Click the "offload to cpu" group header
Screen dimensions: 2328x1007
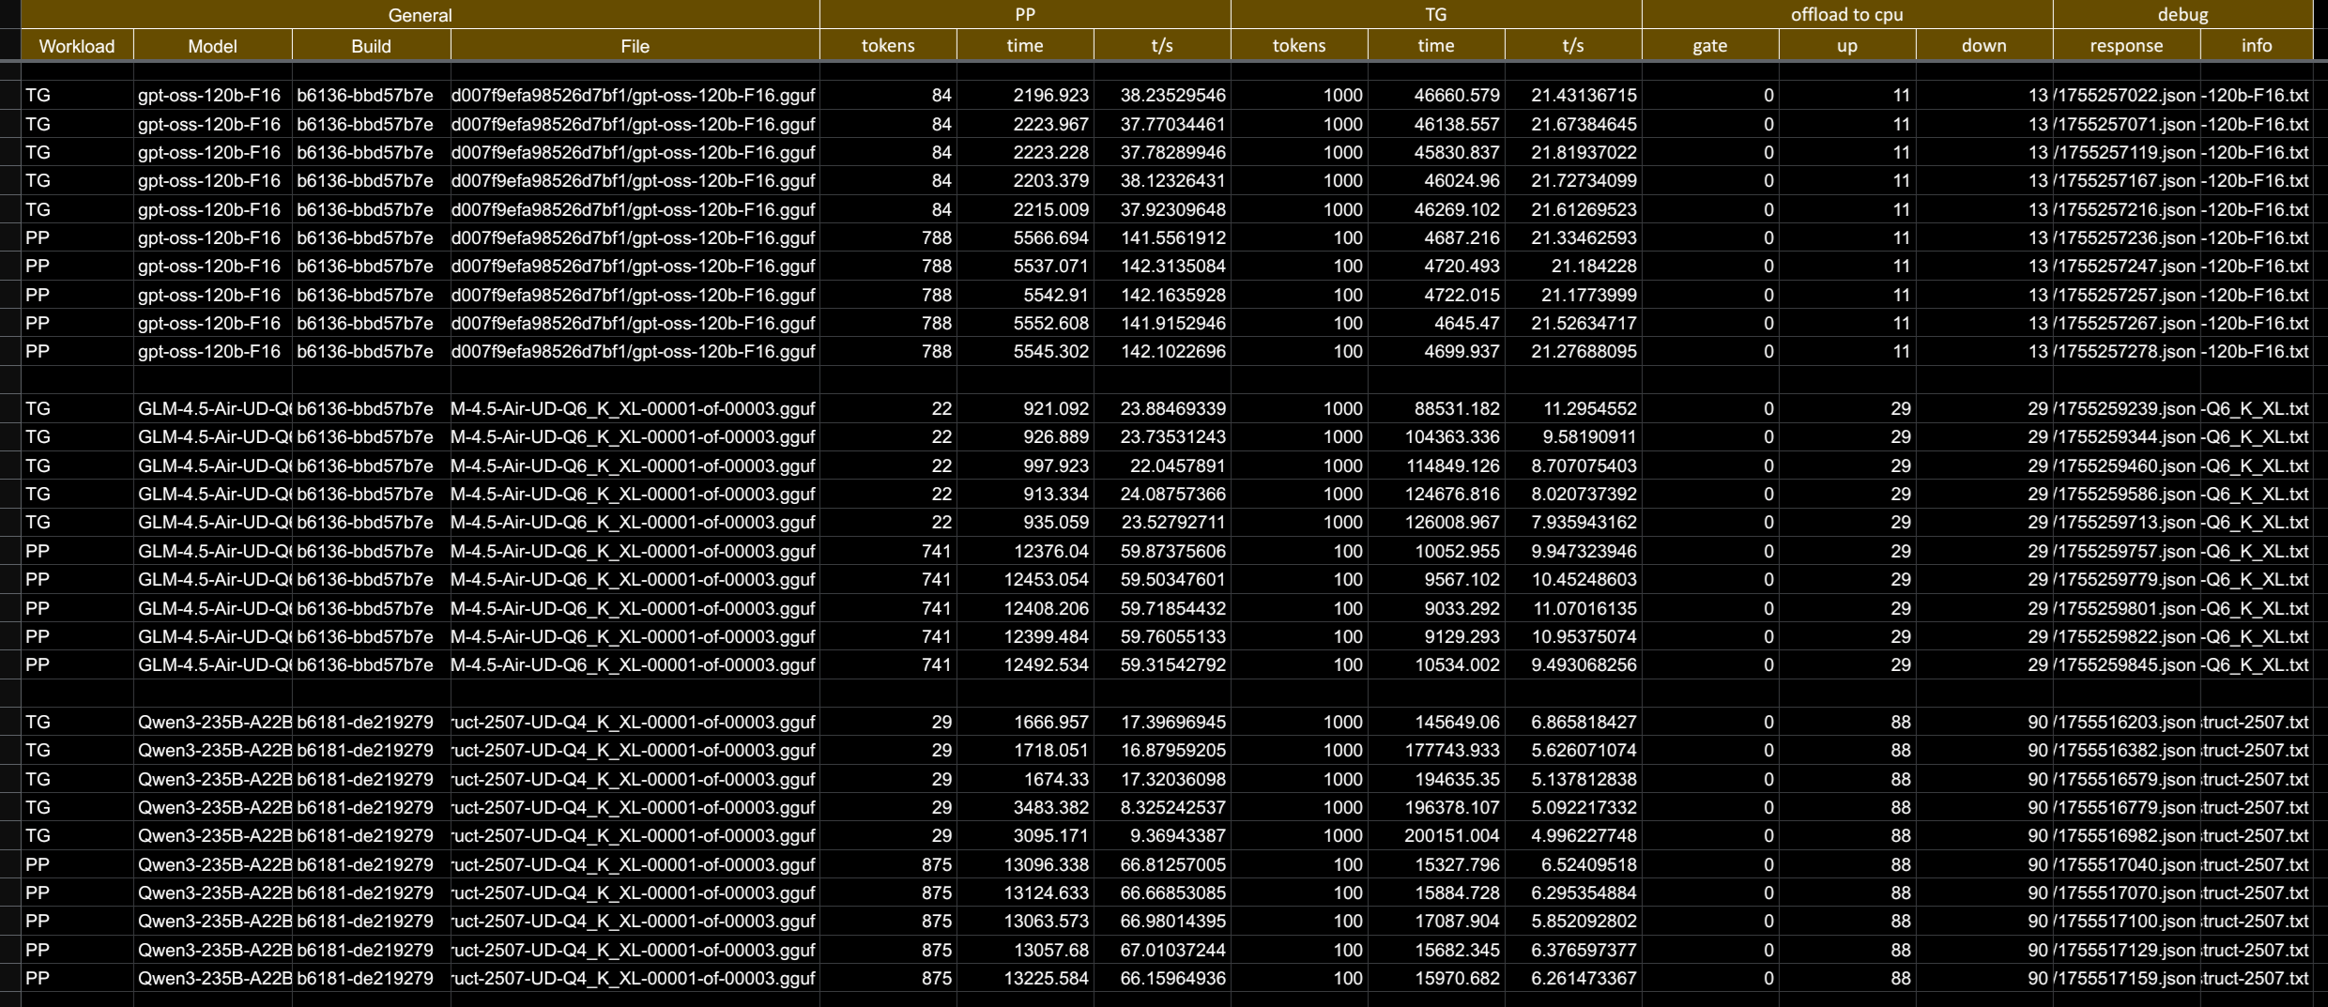point(1847,15)
